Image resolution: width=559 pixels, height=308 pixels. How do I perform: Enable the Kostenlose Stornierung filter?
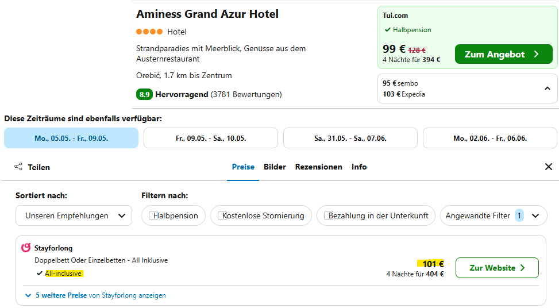click(x=222, y=215)
